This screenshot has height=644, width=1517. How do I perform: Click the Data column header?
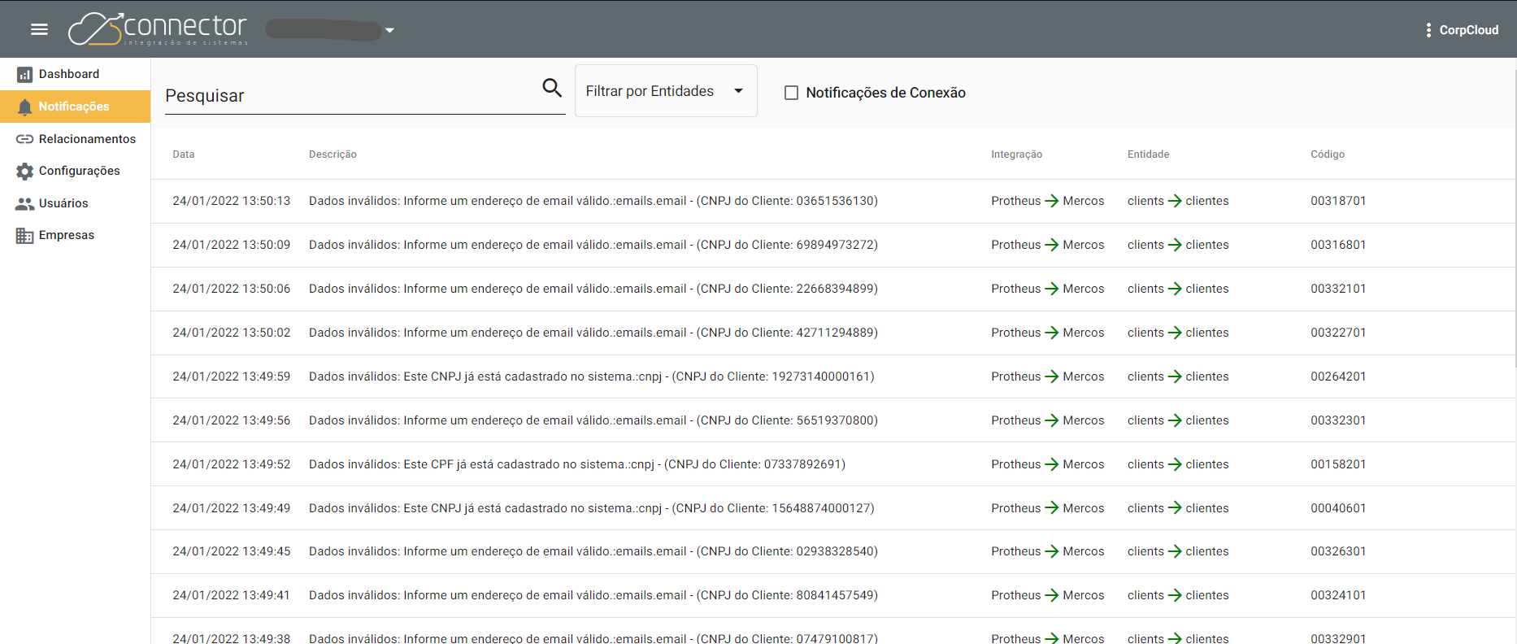tap(184, 154)
